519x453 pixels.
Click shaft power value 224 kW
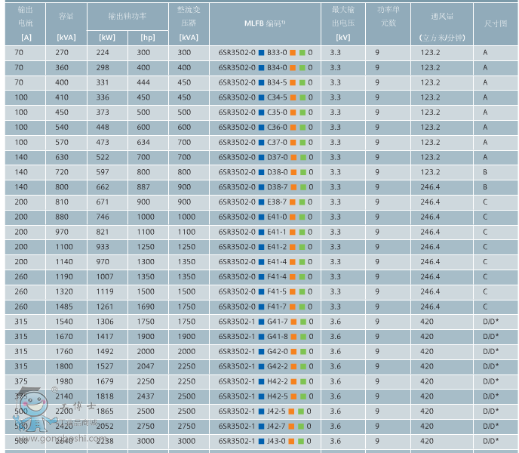(x=103, y=53)
